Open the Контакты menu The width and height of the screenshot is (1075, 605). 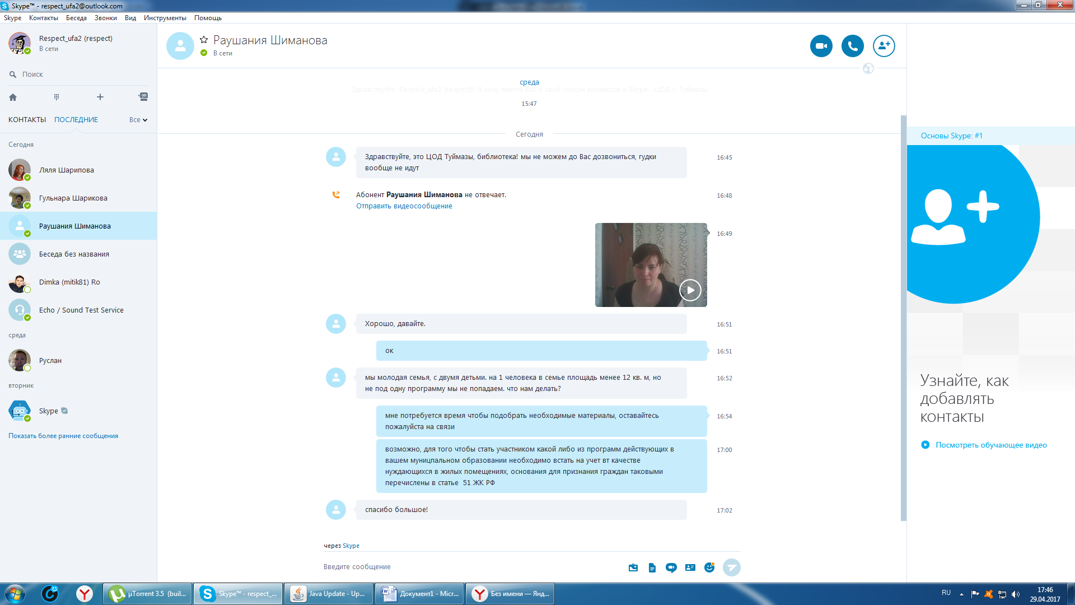click(x=44, y=18)
